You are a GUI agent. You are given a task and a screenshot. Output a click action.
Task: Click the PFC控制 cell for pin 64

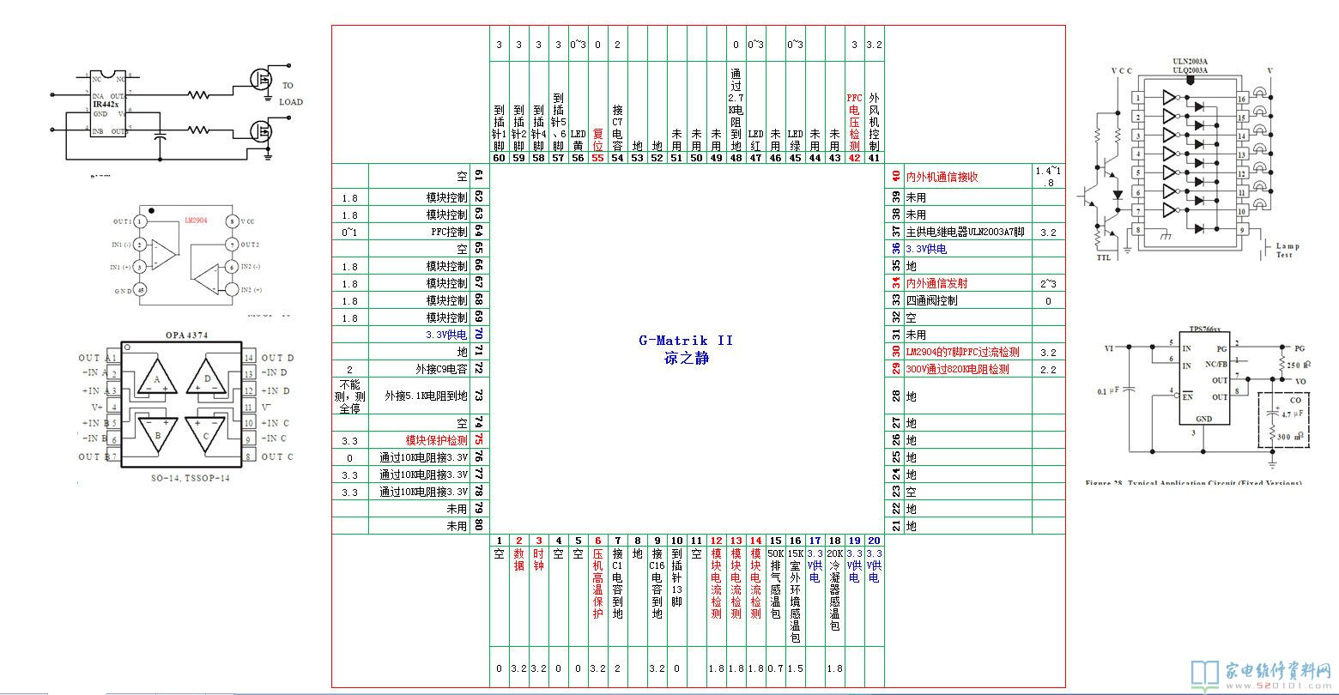click(420, 232)
